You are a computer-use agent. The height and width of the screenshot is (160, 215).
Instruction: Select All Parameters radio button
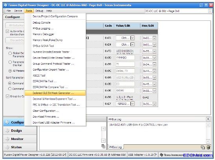10,71
